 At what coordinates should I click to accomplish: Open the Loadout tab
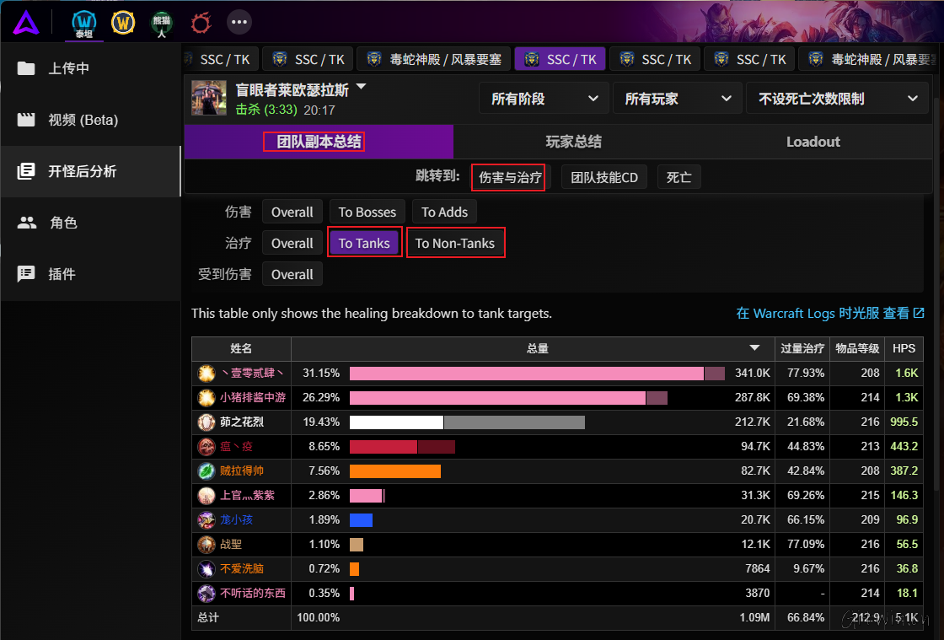(x=813, y=142)
